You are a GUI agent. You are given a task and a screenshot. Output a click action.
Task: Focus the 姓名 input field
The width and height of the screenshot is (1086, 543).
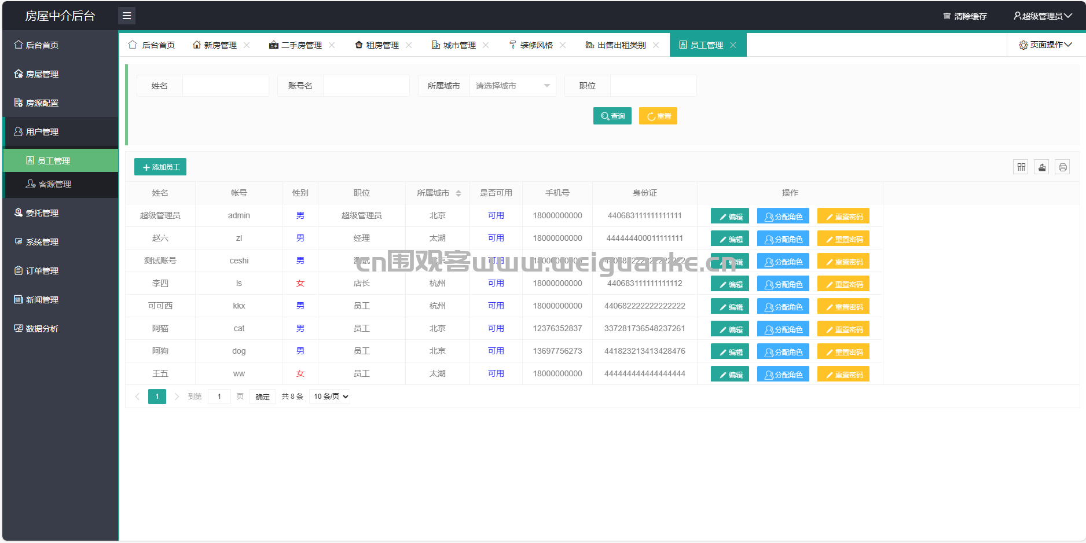(x=226, y=86)
